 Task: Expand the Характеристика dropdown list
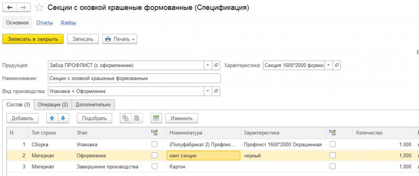[329, 65]
